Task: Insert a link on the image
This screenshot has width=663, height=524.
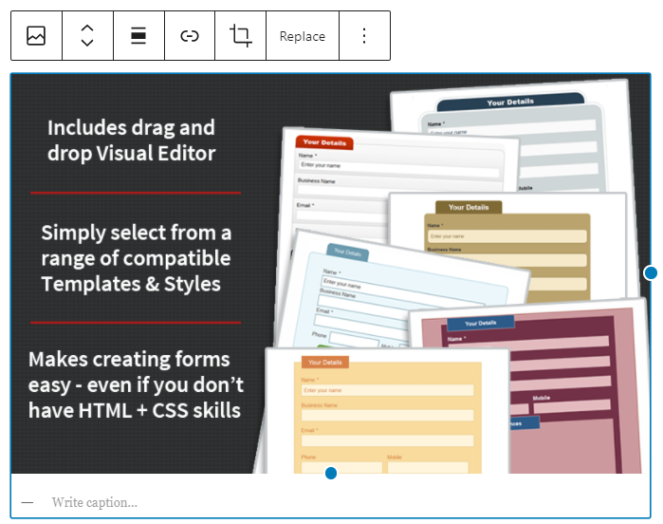Action: point(190,36)
